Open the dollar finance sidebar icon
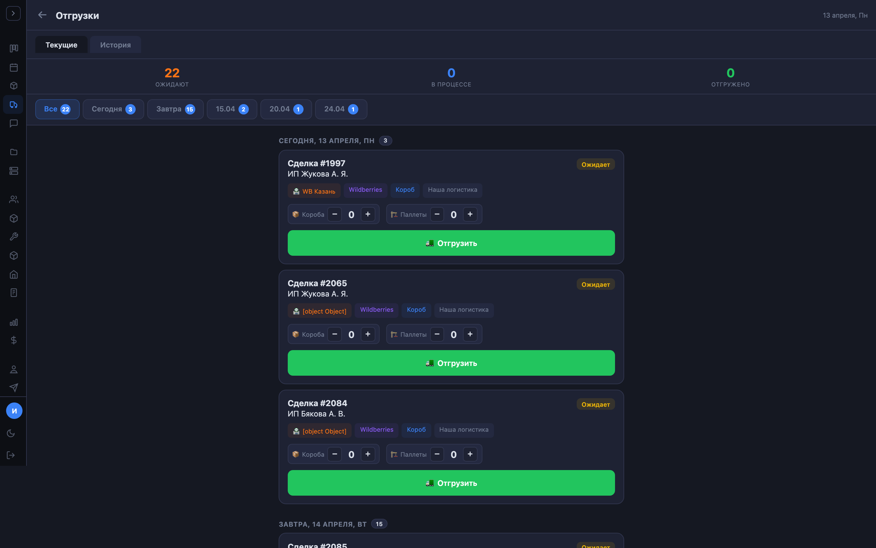876x548 pixels. [x=14, y=340]
